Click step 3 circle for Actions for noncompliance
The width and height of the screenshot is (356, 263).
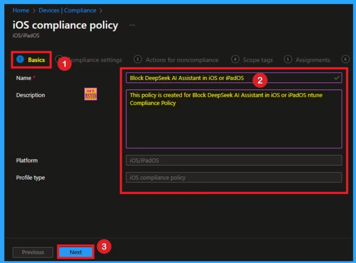138,59
